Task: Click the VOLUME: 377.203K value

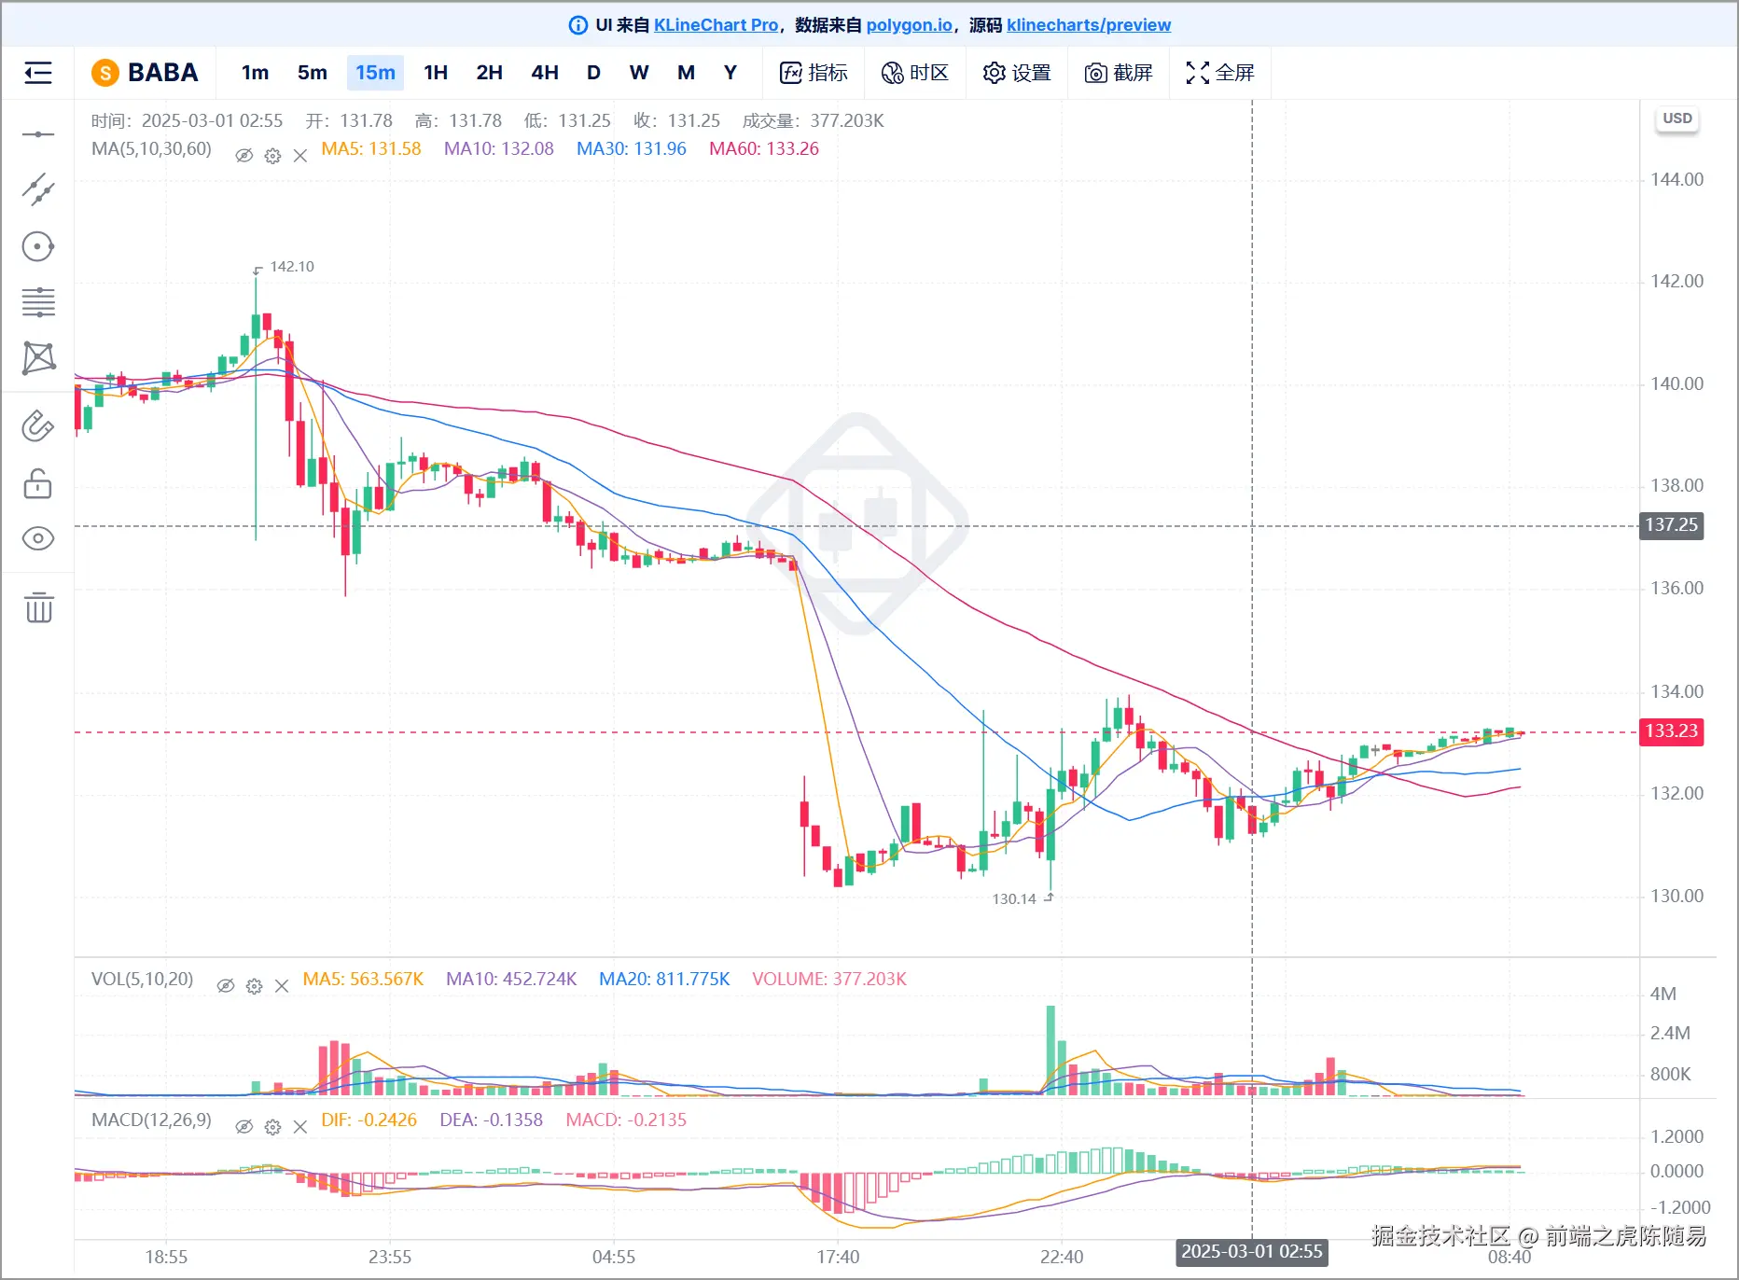Action: 829,979
